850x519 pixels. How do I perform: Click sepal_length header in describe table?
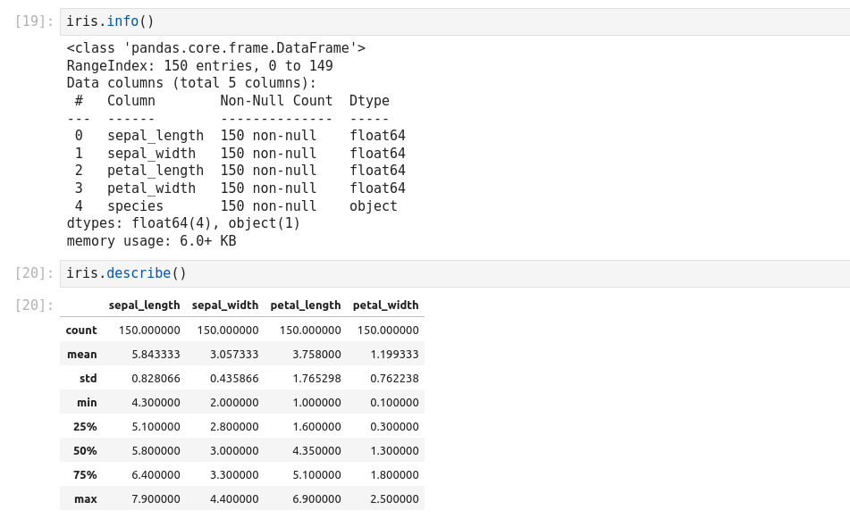[144, 306]
